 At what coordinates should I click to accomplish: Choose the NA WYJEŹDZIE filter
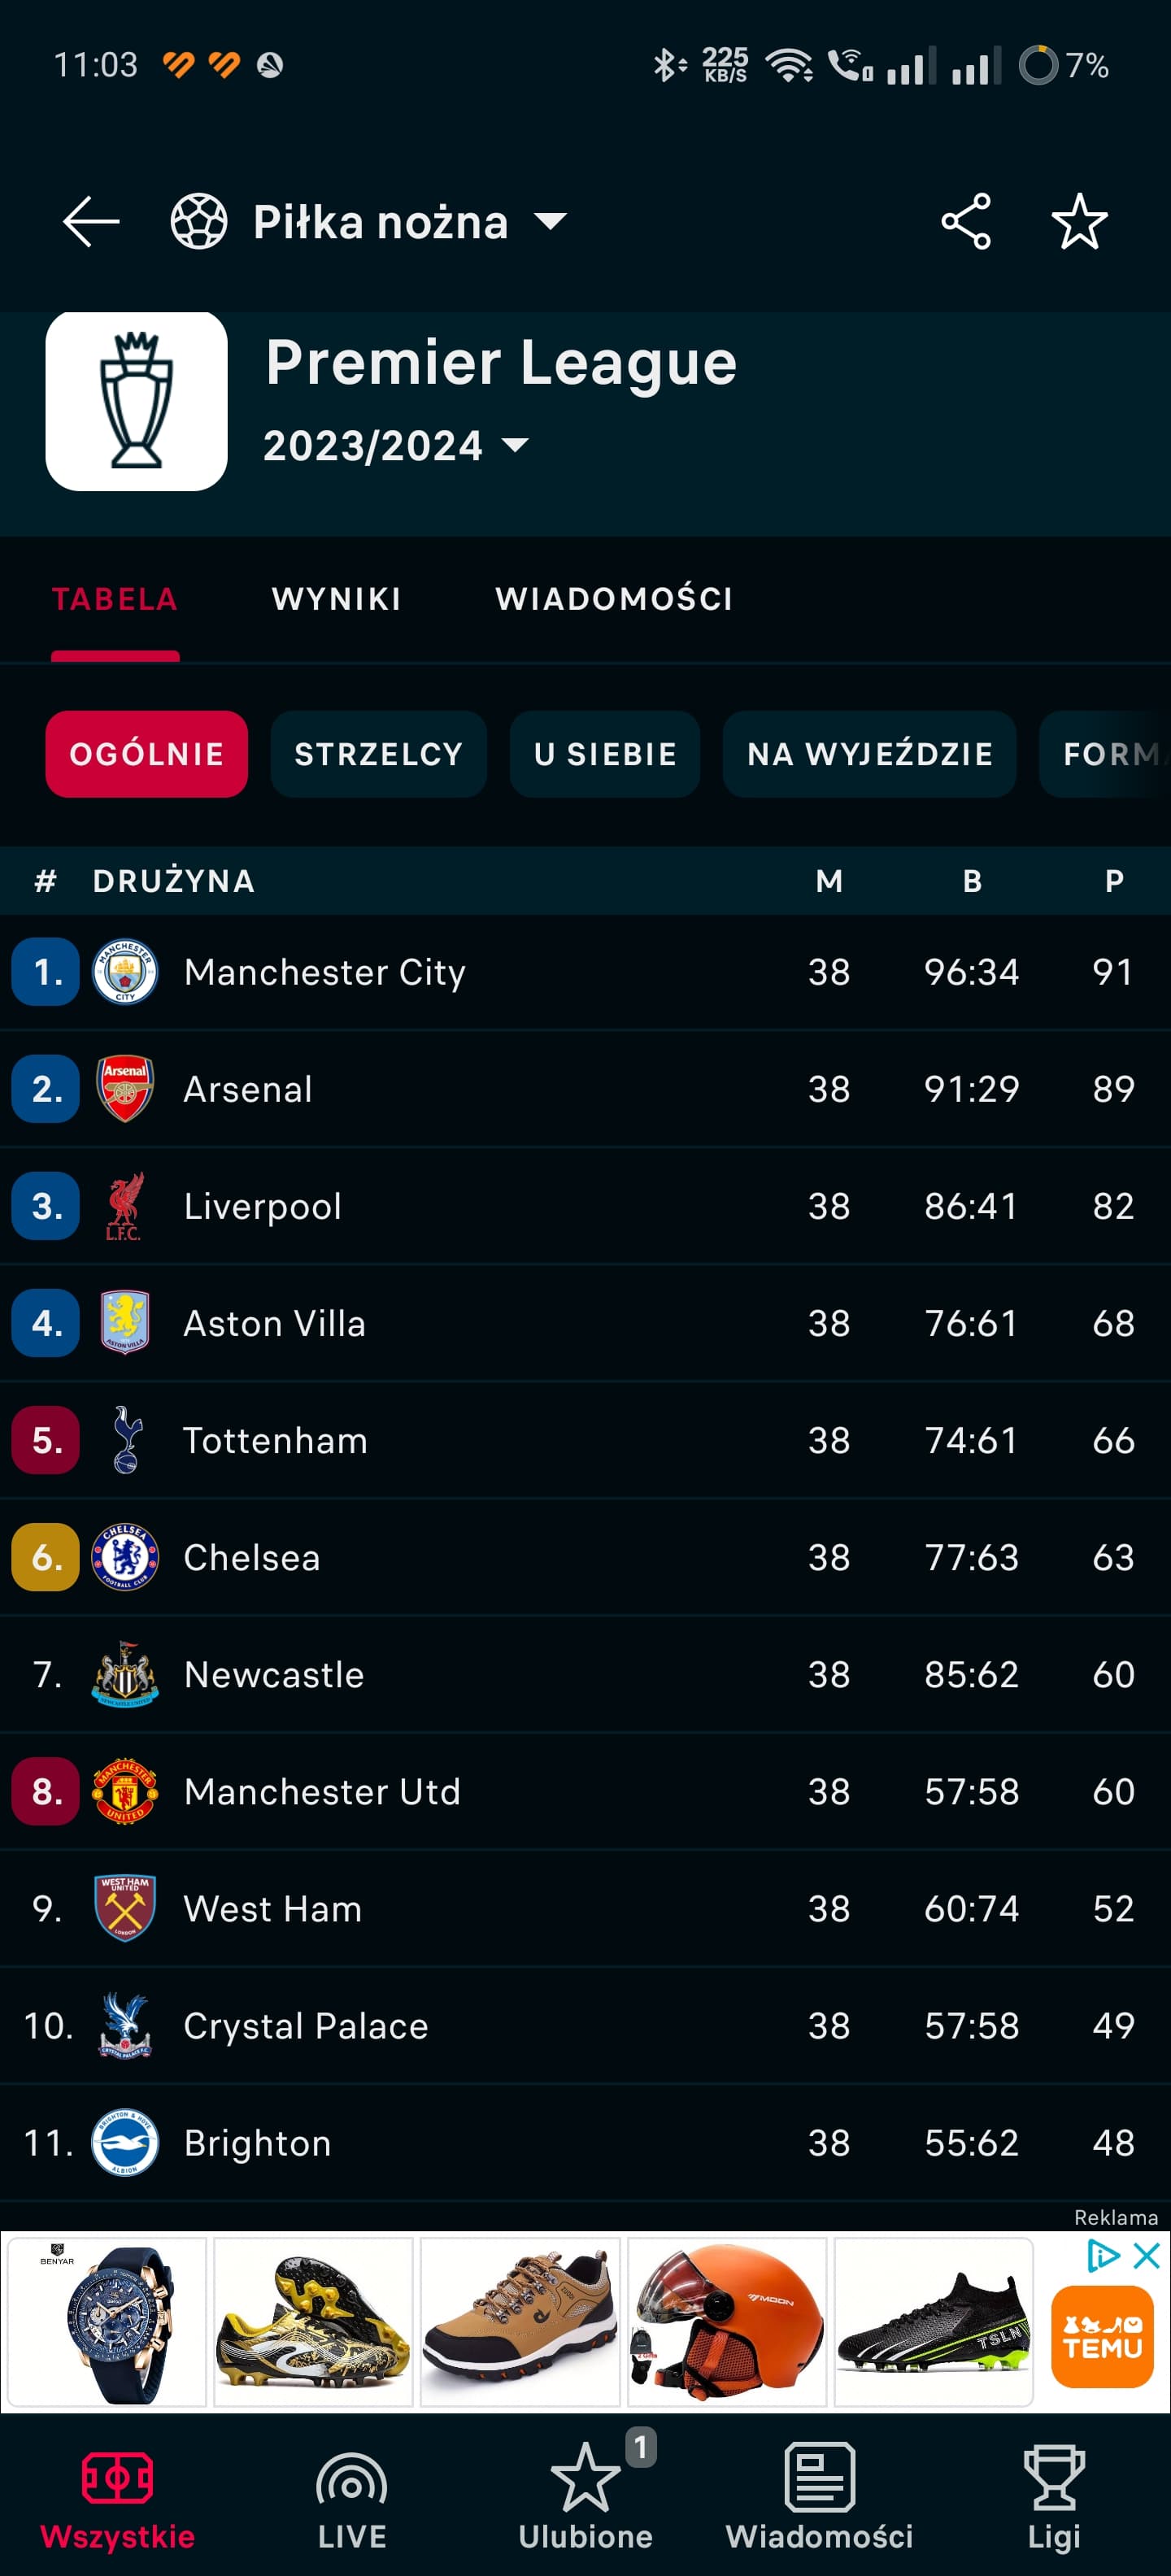[x=870, y=754]
